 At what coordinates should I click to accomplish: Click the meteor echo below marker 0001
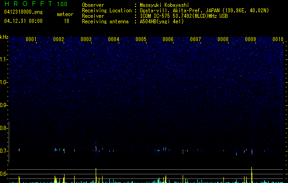click(19, 151)
